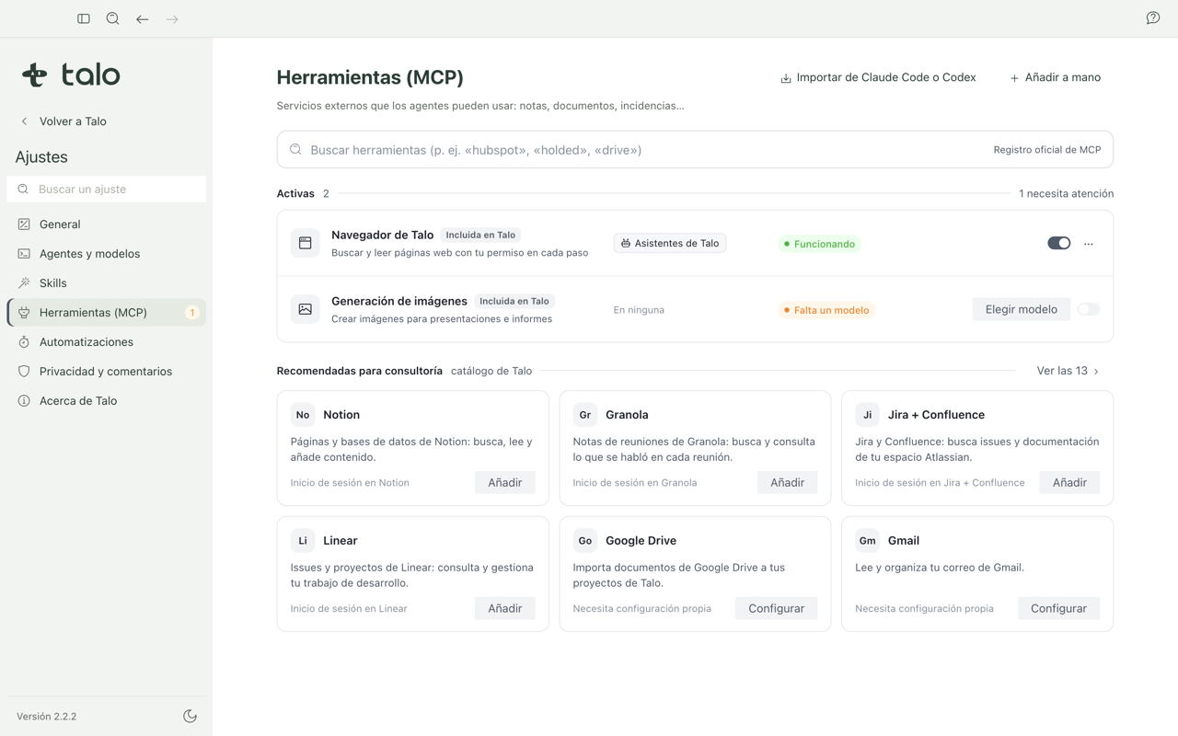
Task: Open Acerca de Talo
Action: pyautogui.click(x=107, y=401)
